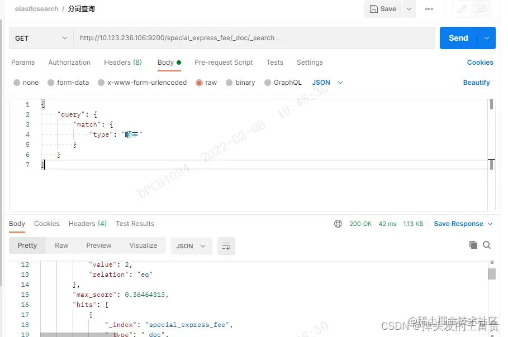This screenshot has height=337, width=508.
Task: Expand the Send button dropdown arrow
Action: pos(487,38)
